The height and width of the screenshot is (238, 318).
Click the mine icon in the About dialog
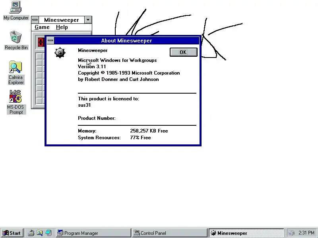[x=60, y=53]
